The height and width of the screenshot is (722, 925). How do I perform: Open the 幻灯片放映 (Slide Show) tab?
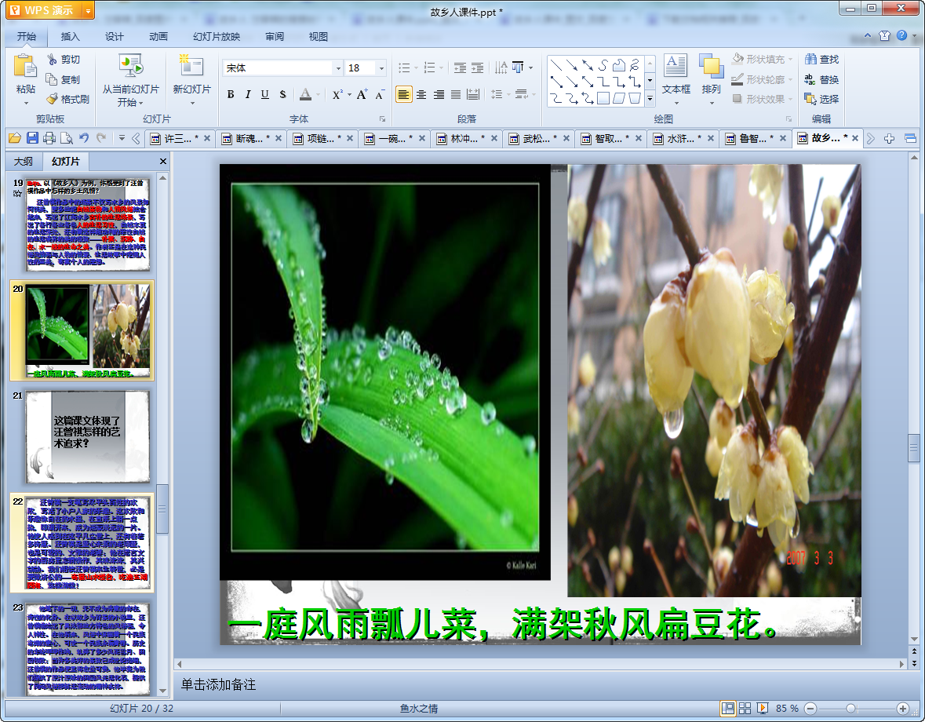point(217,37)
